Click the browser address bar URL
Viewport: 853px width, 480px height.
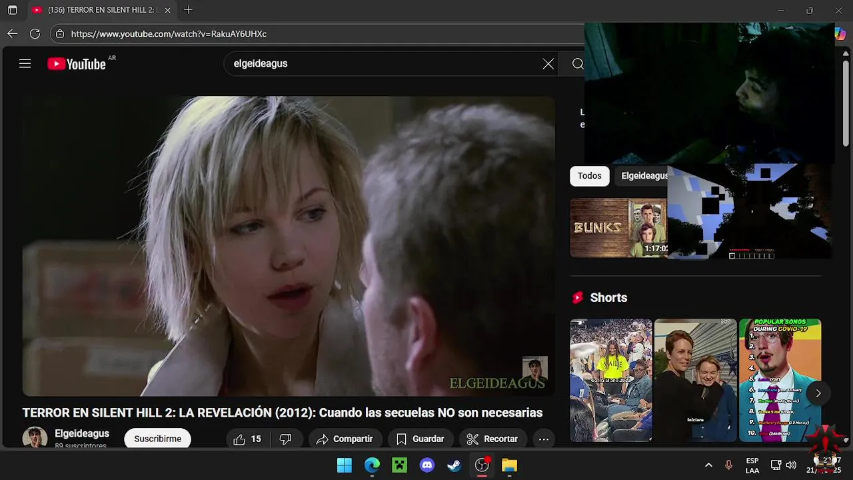(x=169, y=34)
